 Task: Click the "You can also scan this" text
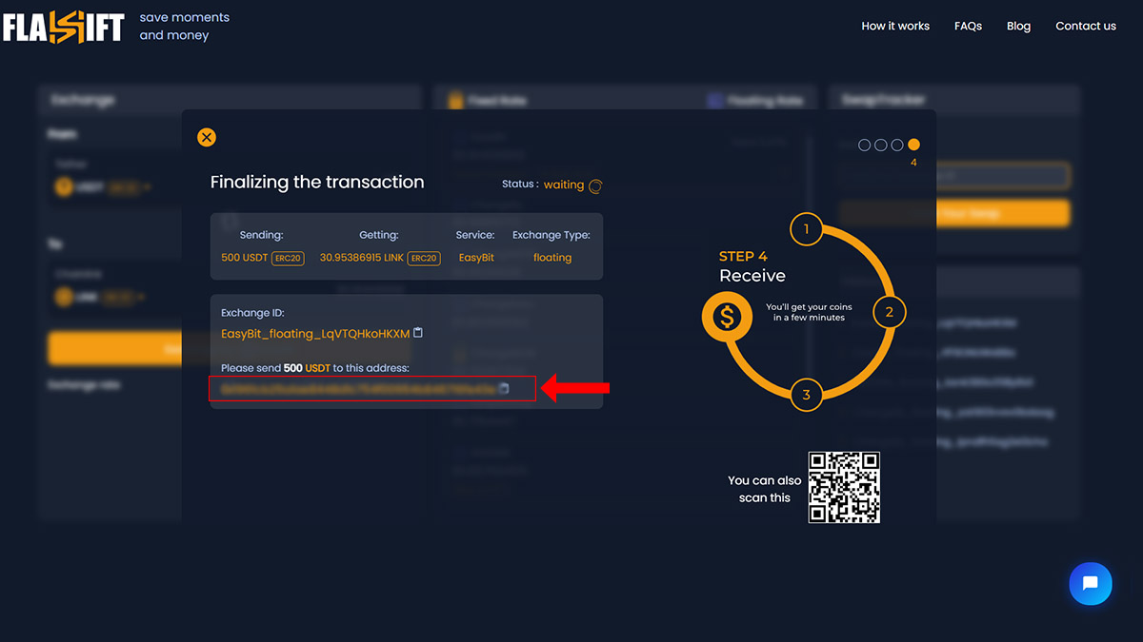click(x=765, y=489)
